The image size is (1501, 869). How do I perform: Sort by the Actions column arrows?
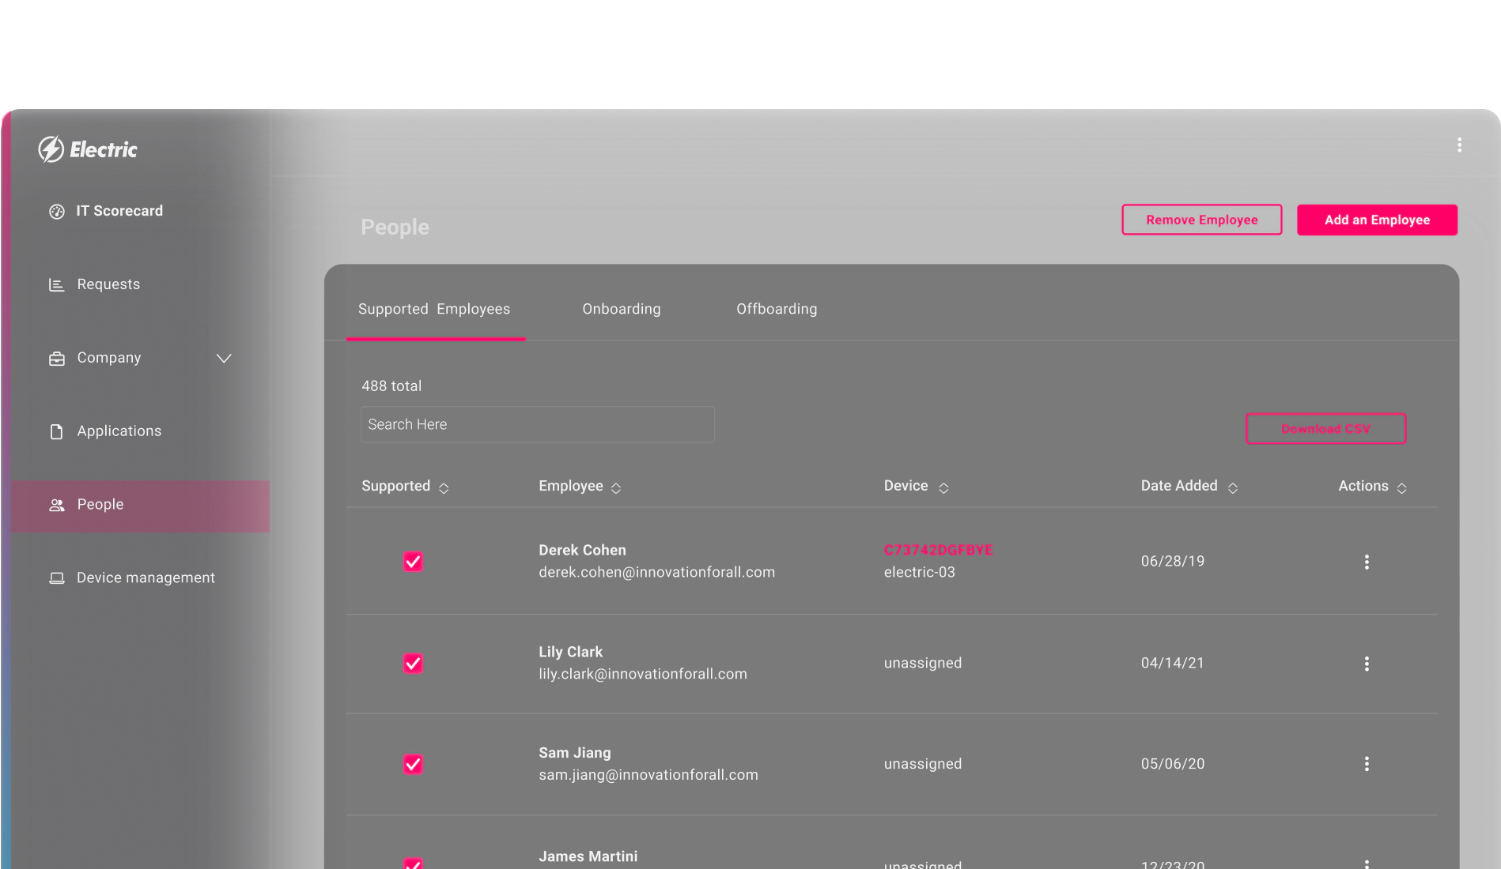(1402, 488)
